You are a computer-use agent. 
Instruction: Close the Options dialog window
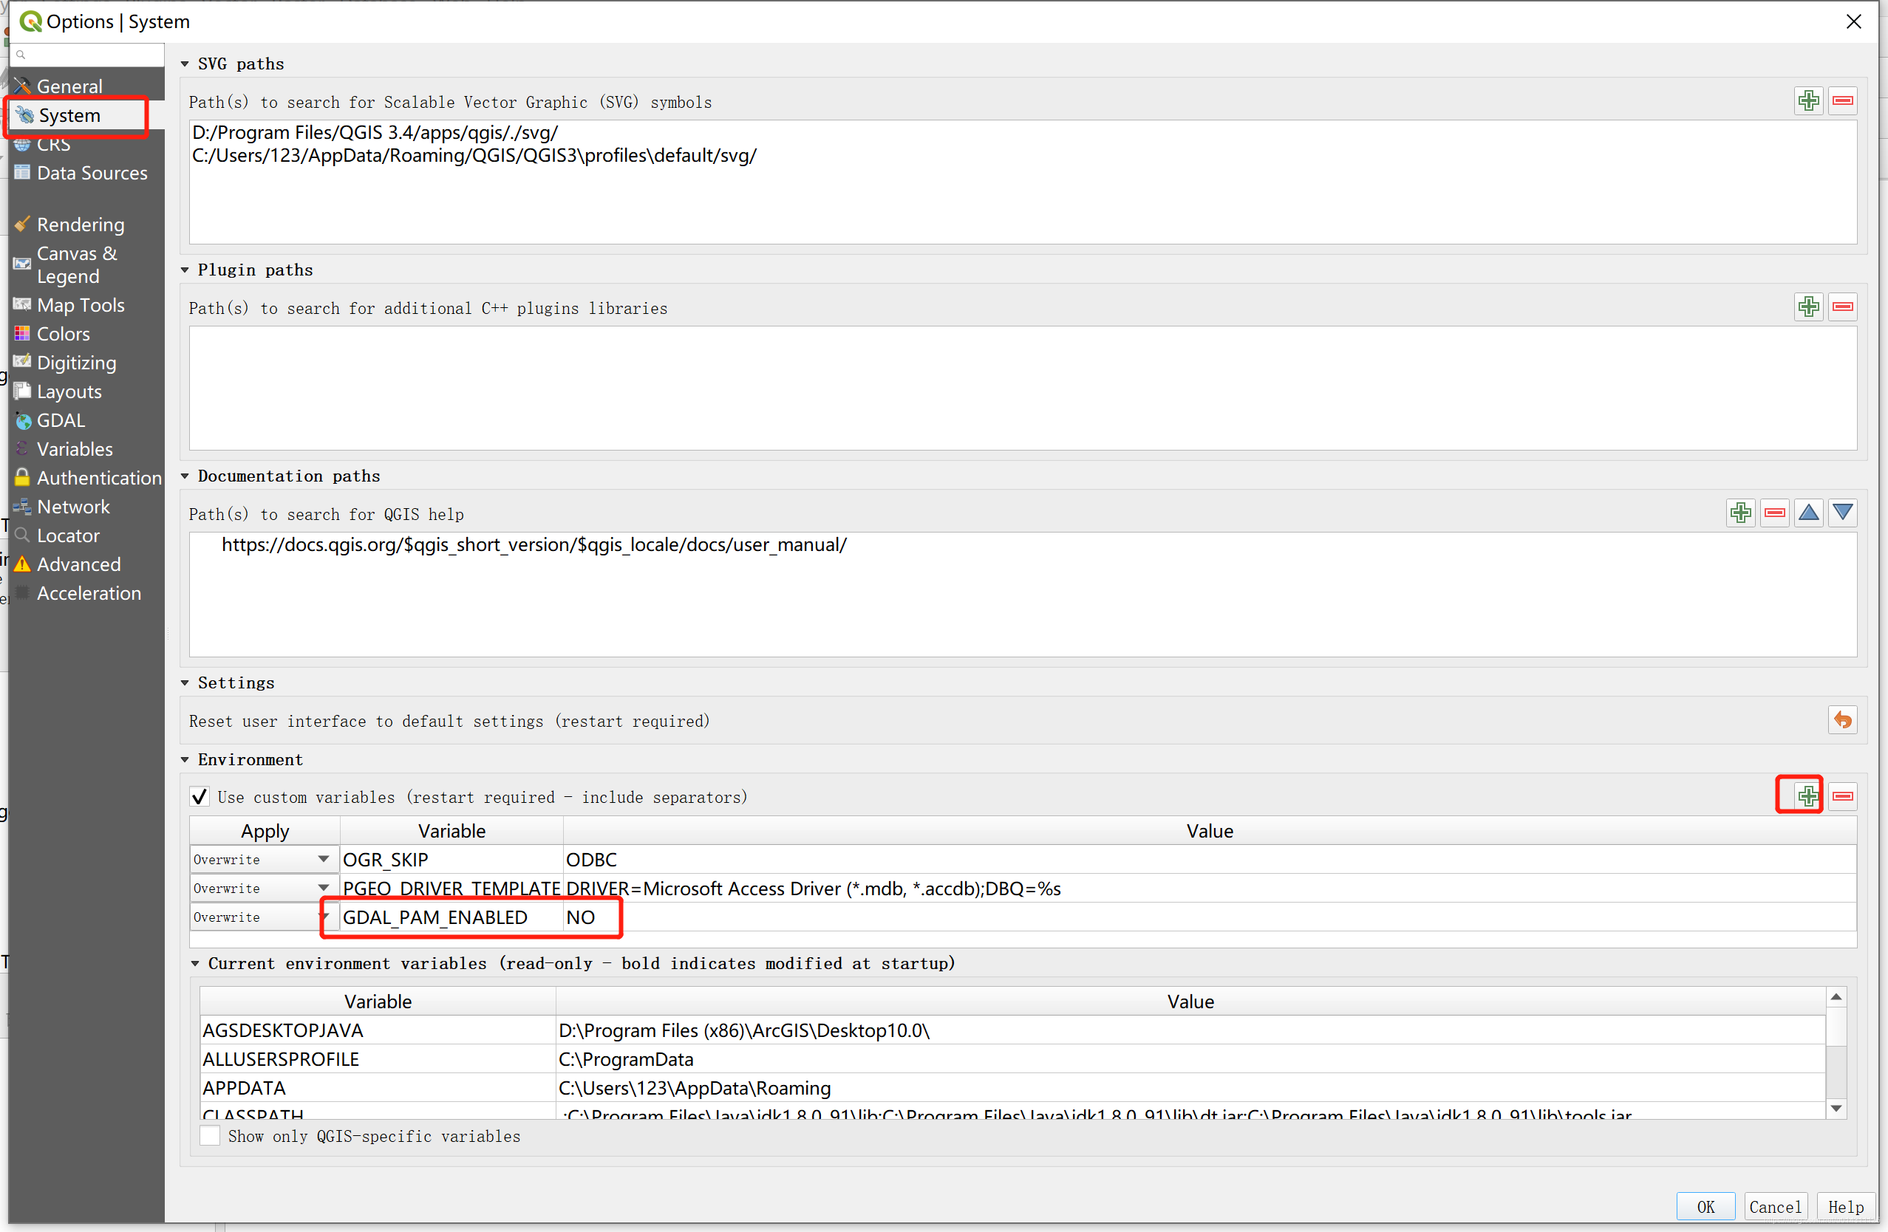pos(1854,21)
